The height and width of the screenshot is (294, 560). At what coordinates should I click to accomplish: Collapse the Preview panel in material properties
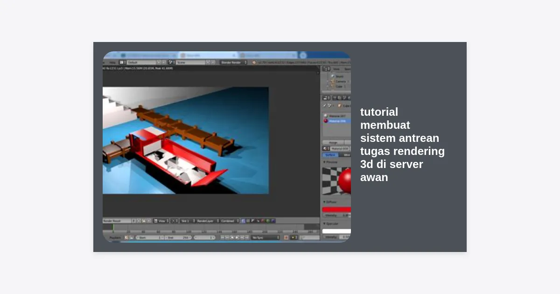point(325,162)
